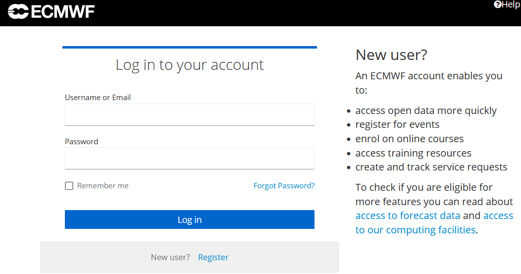The height and width of the screenshot is (274, 521).
Task: Click New user? text beside Register
Action: pos(170,257)
